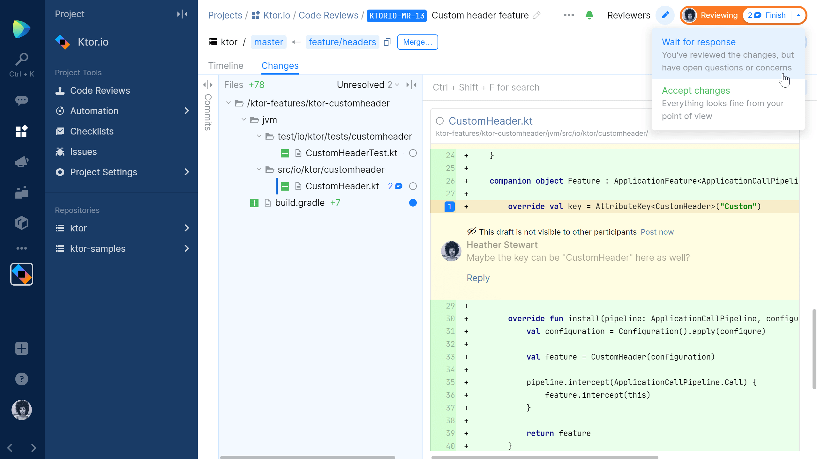The image size is (817, 459).
Task: Open search magnifier in left rail
Action: [x=21, y=59]
